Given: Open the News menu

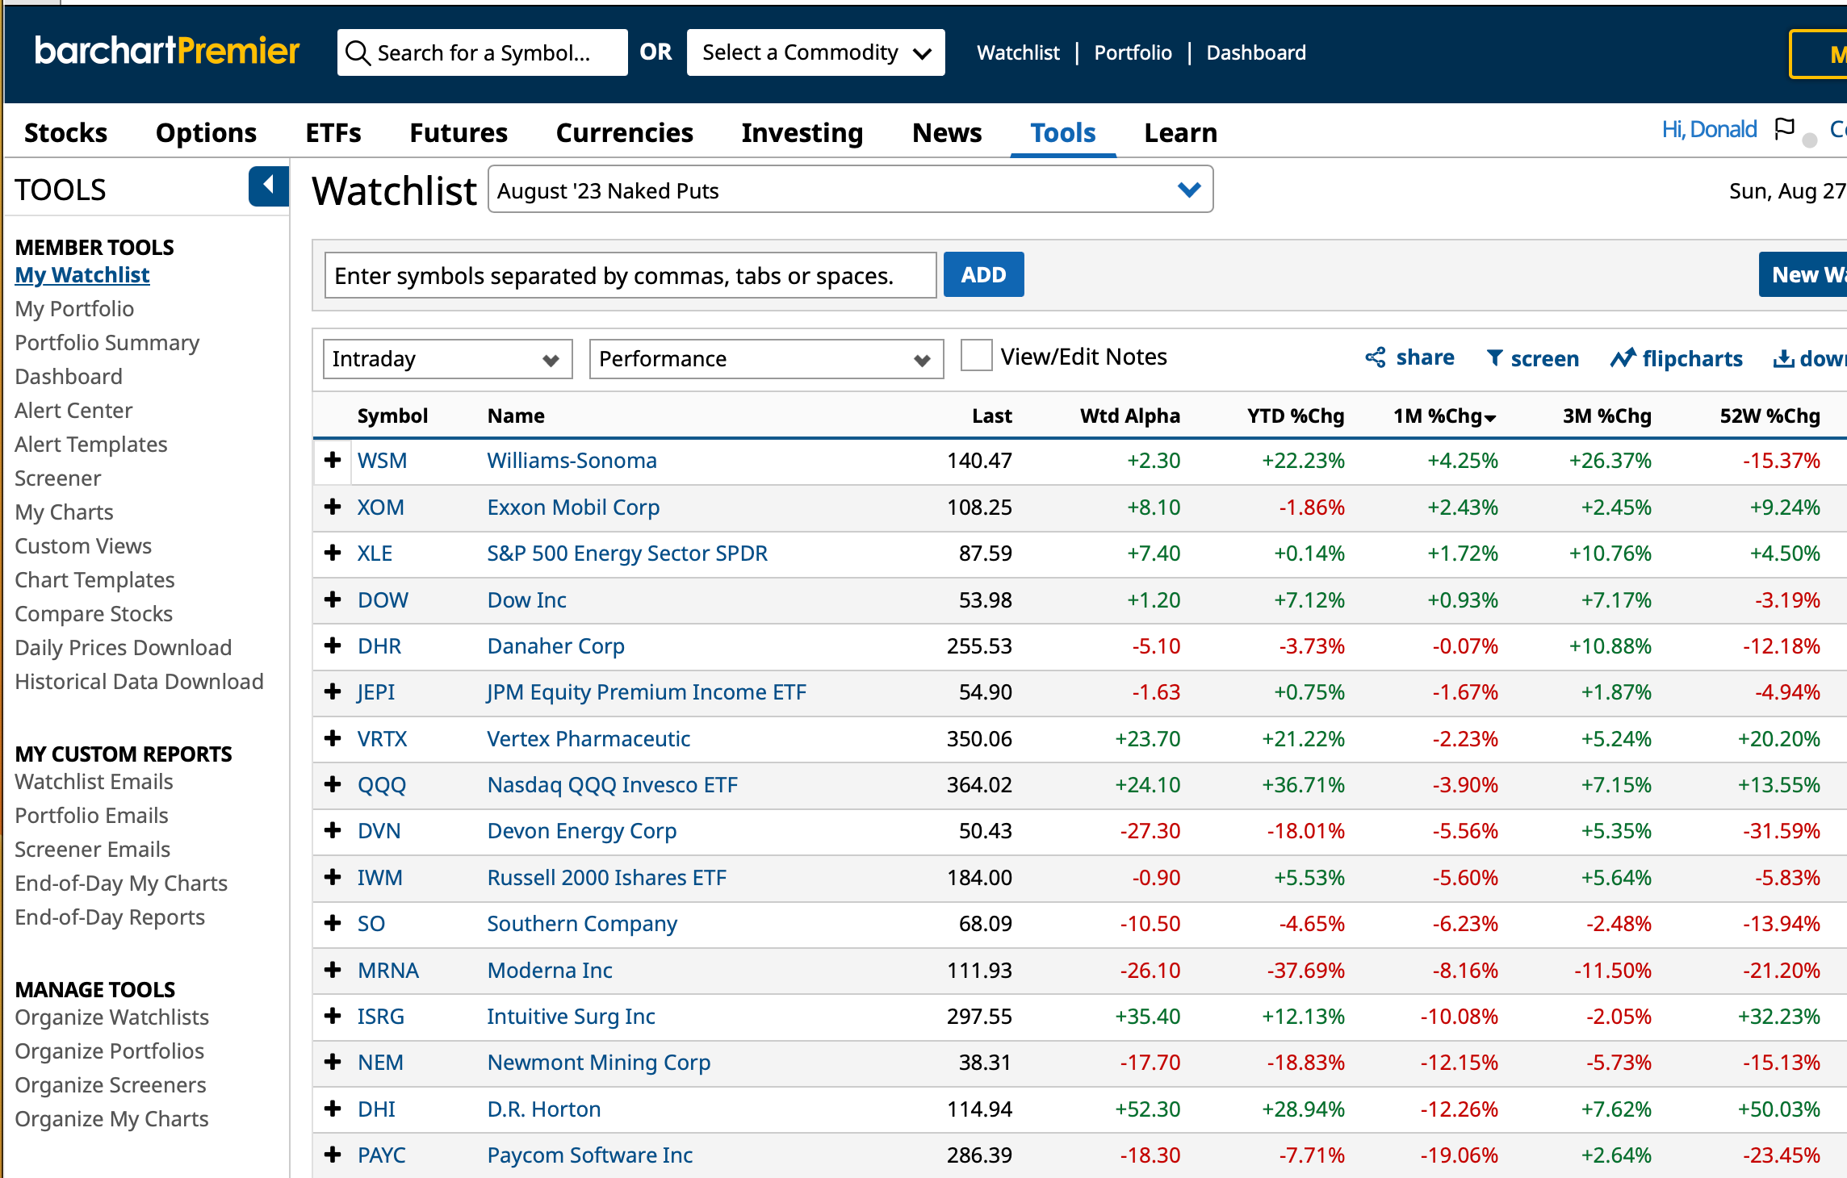Looking at the screenshot, I should pyautogui.click(x=947, y=132).
